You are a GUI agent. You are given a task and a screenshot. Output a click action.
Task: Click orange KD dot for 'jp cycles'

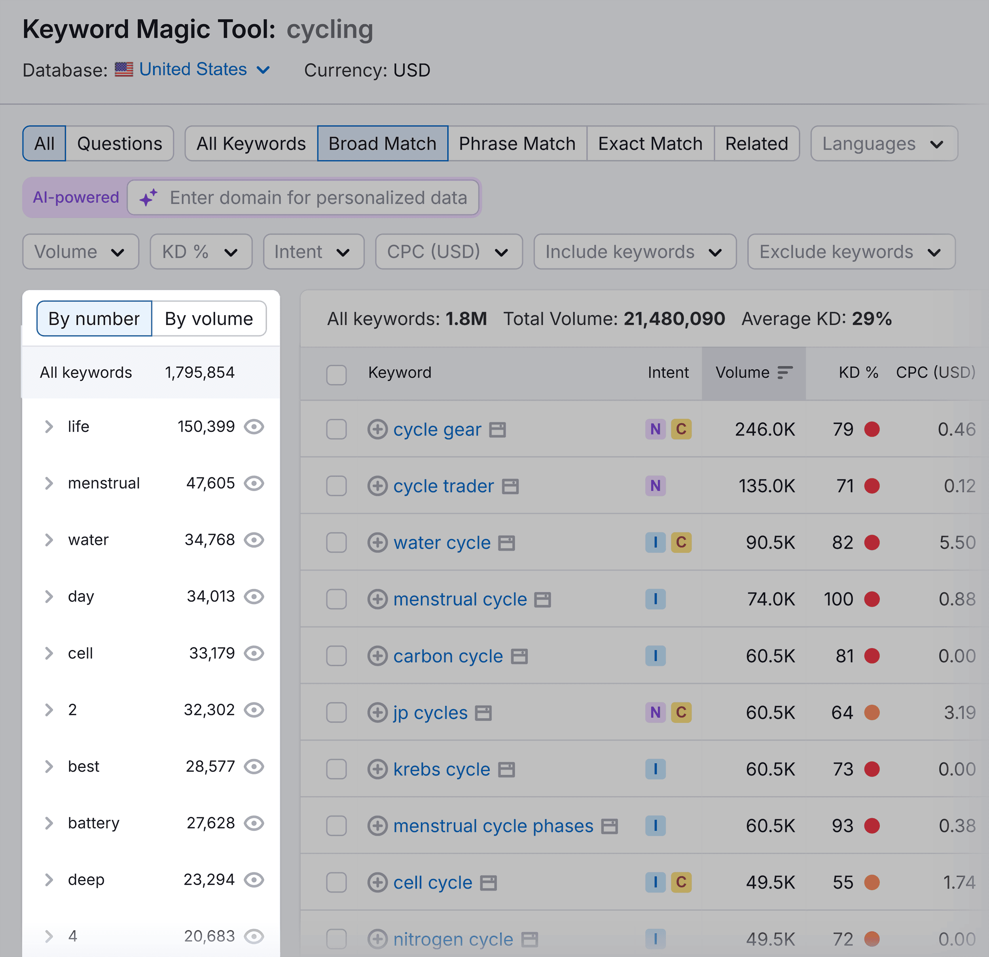[872, 712]
